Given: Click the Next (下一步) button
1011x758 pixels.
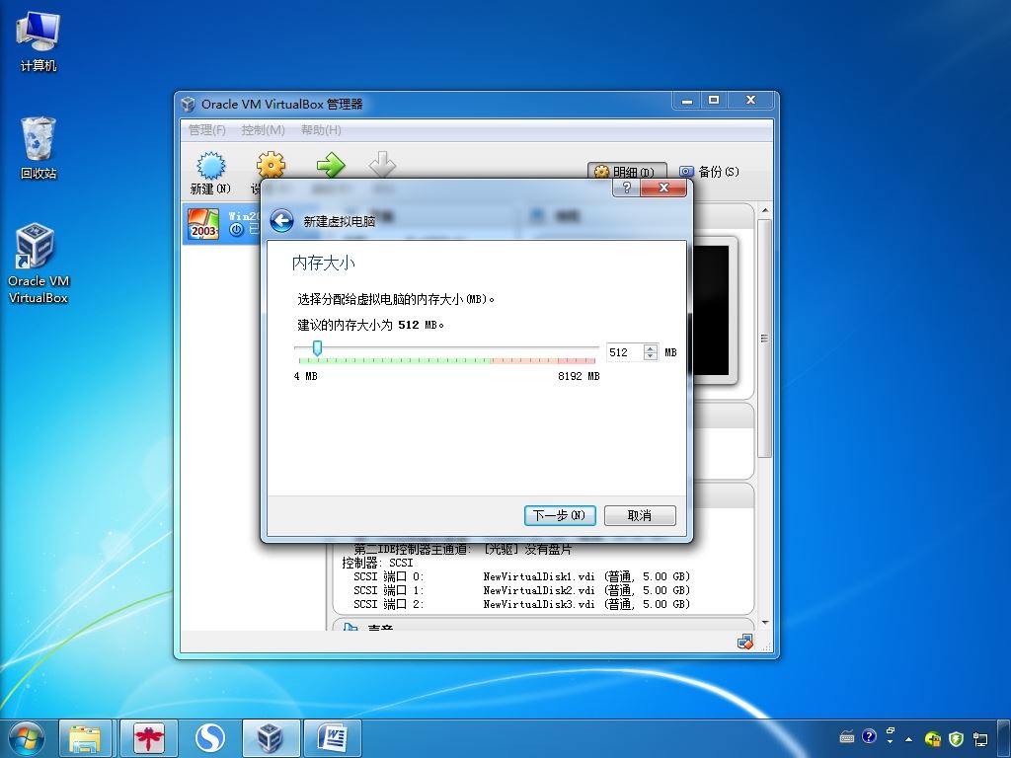Looking at the screenshot, I should coord(560,515).
